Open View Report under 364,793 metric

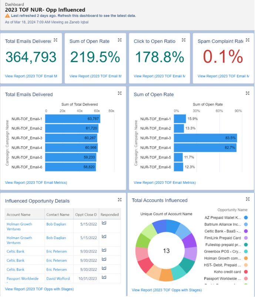click(x=31, y=76)
